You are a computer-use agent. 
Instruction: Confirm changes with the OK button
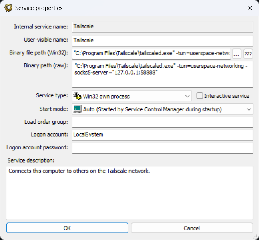(67, 228)
